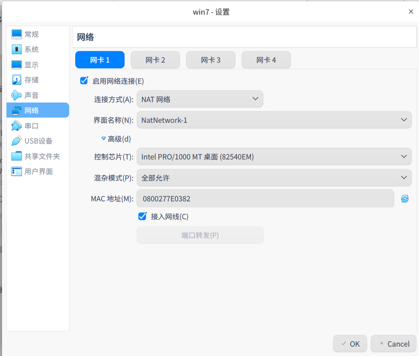This screenshot has width=419, height=356.
Task: Confirm settings with the OK button
Action: click(x=350, y=343)
